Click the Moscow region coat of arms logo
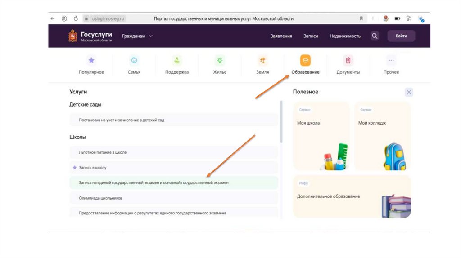 tap(72, 36)
